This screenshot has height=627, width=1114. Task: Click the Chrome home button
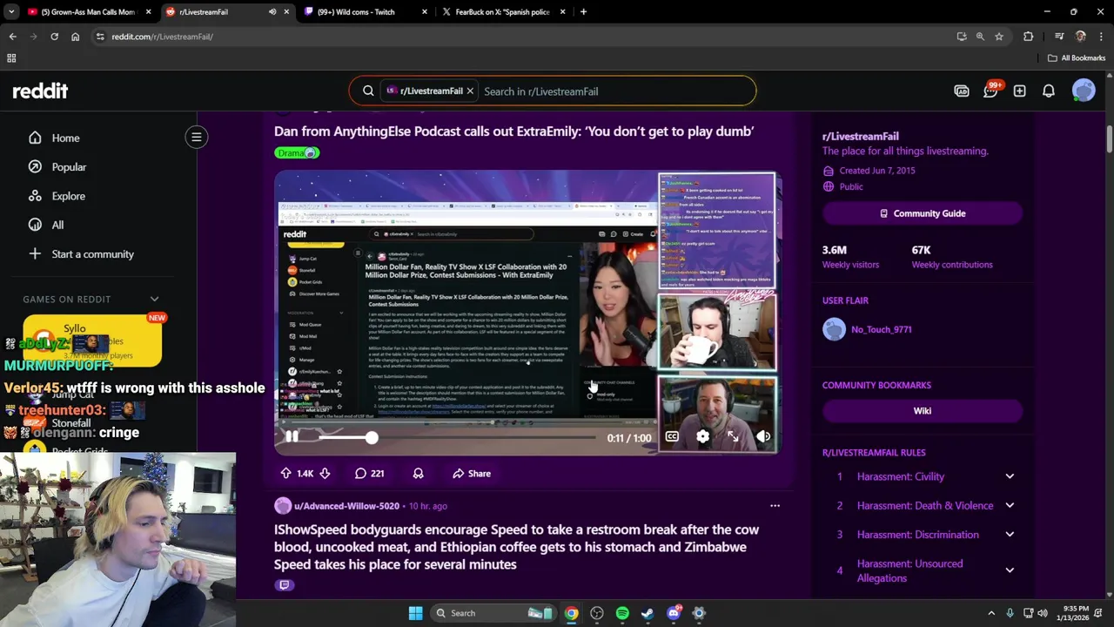point(75,37)
